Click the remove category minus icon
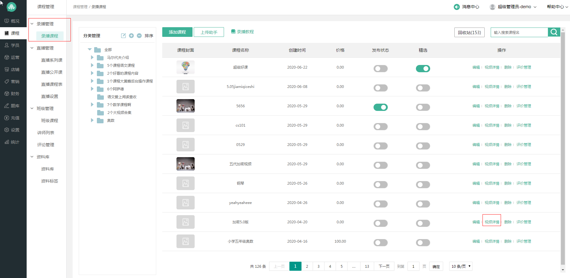Viewport: 570px width, 278px height. pos(139,36)
